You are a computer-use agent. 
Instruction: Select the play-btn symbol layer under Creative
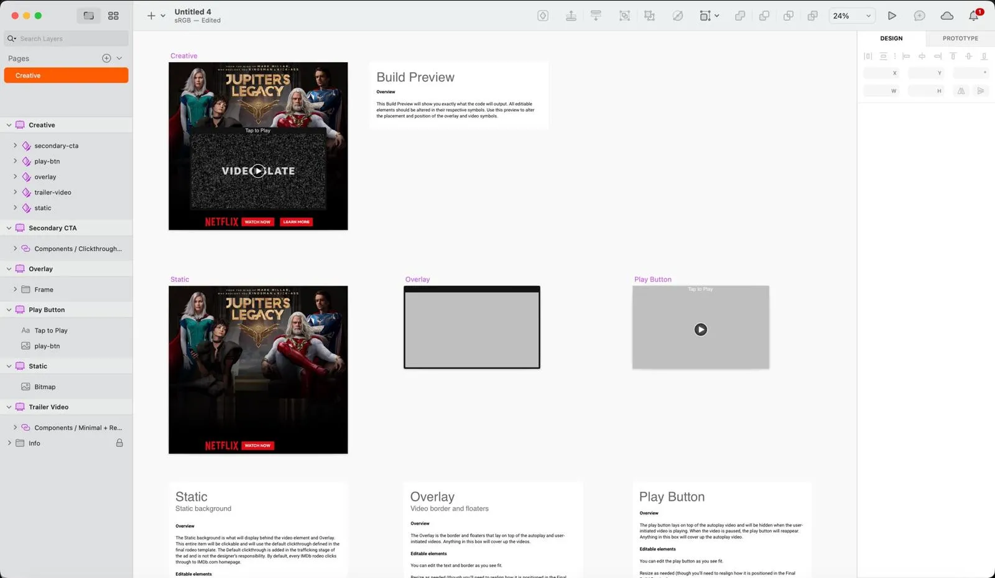coord(66,161)
